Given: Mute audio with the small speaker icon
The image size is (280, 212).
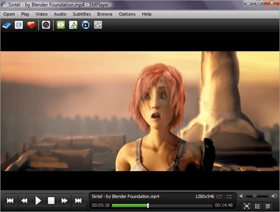Looking at the screenshot, I should (x=241, y=197).
